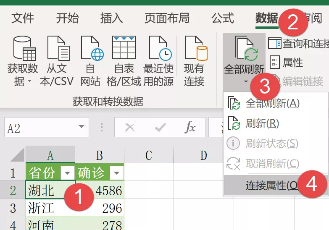Choose 全部刷新(A) from the dropdown menu
The image size is (329, 230).
tap(276, 103)
